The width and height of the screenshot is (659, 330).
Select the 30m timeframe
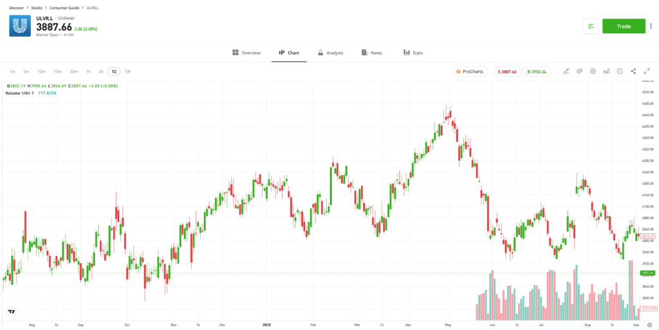click(74, 71)
